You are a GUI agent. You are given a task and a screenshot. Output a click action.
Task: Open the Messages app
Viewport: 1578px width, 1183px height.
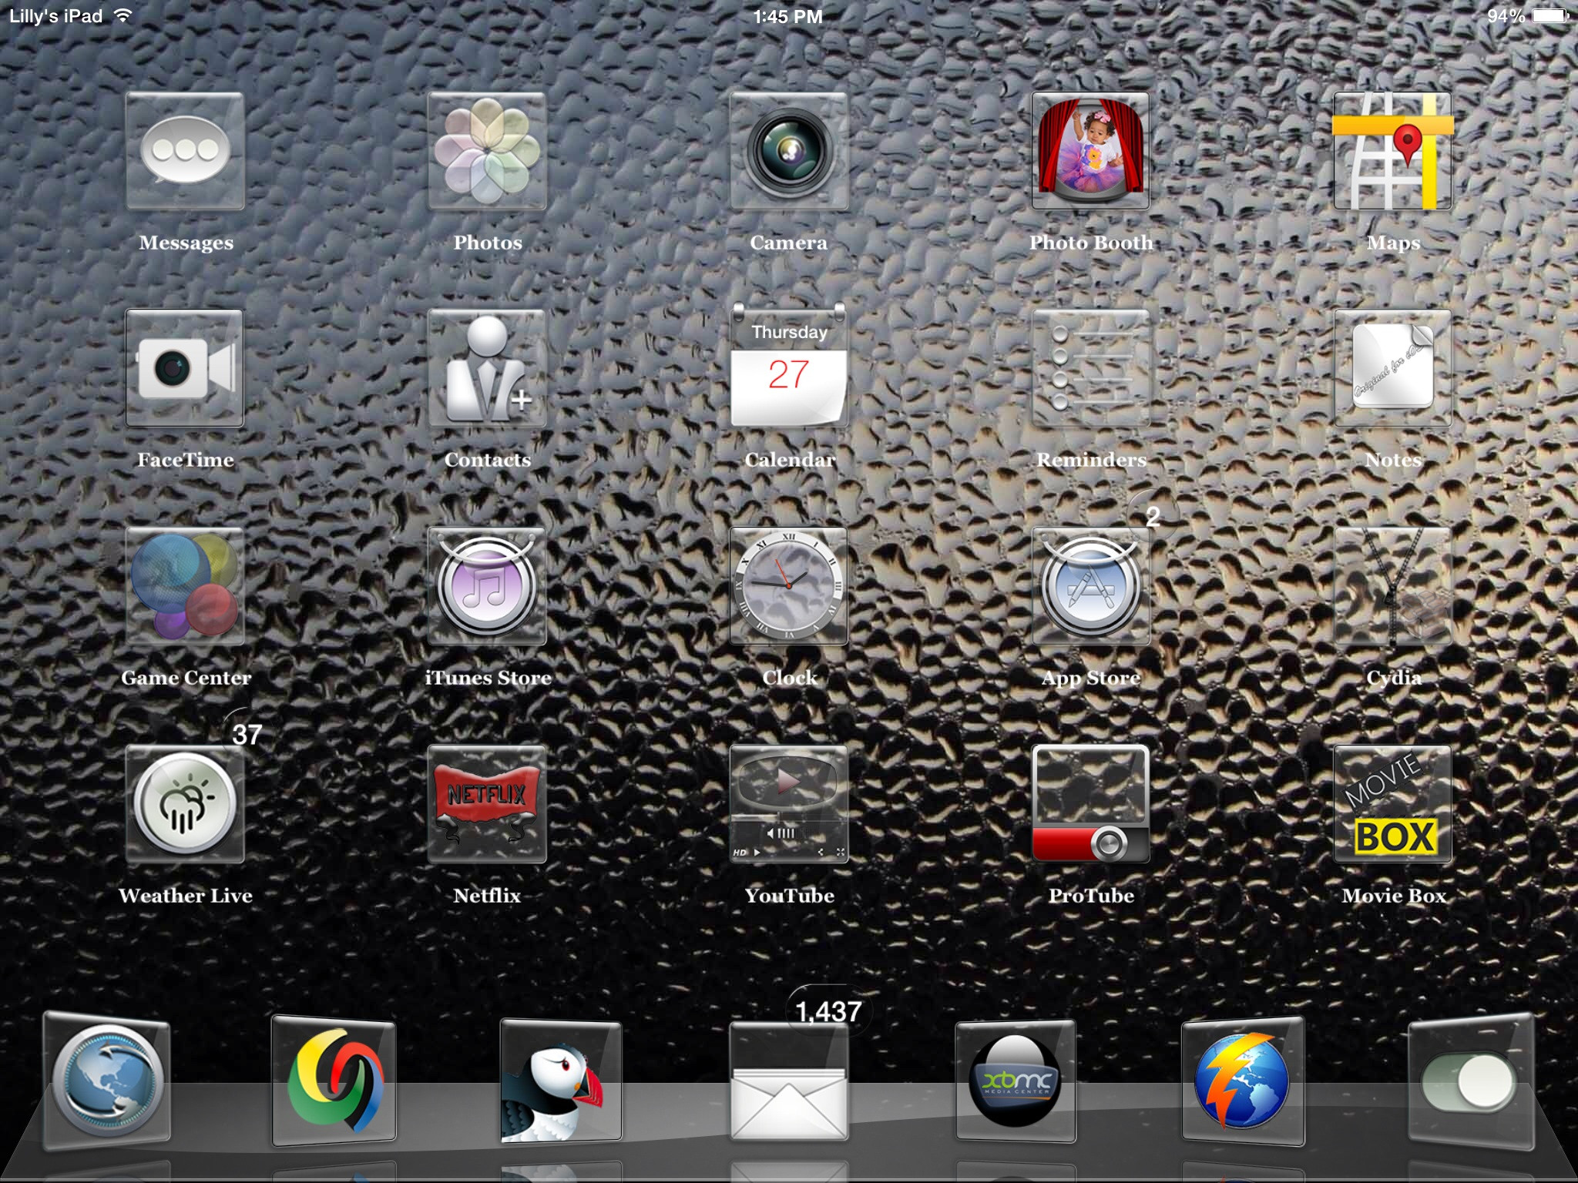(185, 151)
